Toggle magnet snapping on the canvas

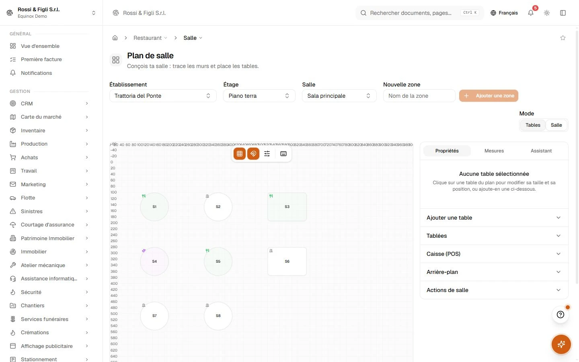point(253,154)
